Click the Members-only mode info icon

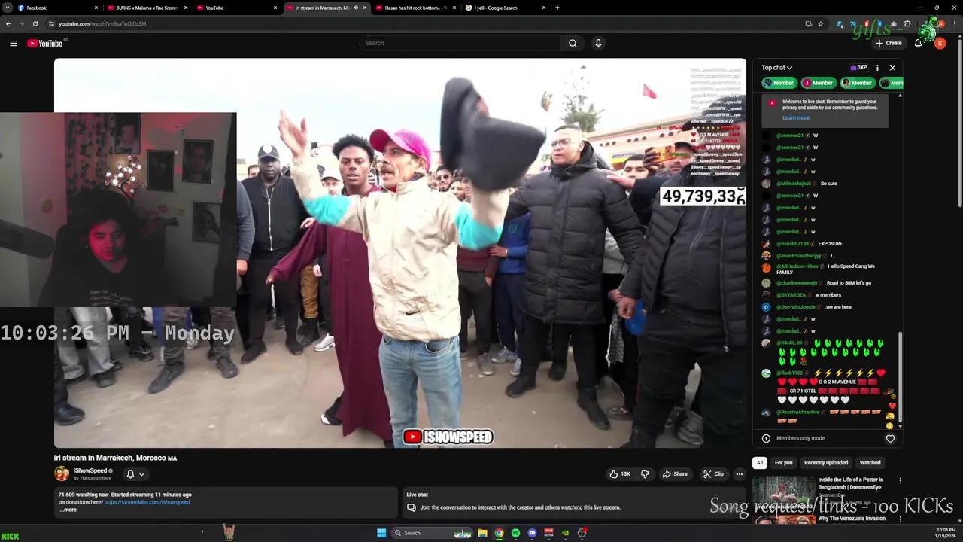point(766,438)
